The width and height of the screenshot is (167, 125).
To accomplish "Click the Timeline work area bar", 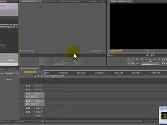I will (x=54, y=76).
